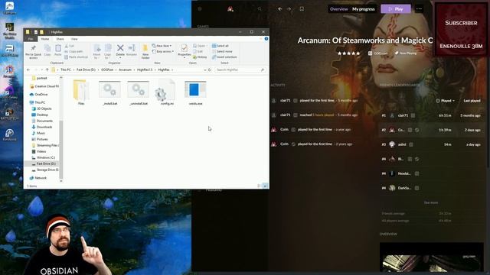Click Paste shortcut in ribbon
Screen dimensions: 490x275
coord(77,57)
